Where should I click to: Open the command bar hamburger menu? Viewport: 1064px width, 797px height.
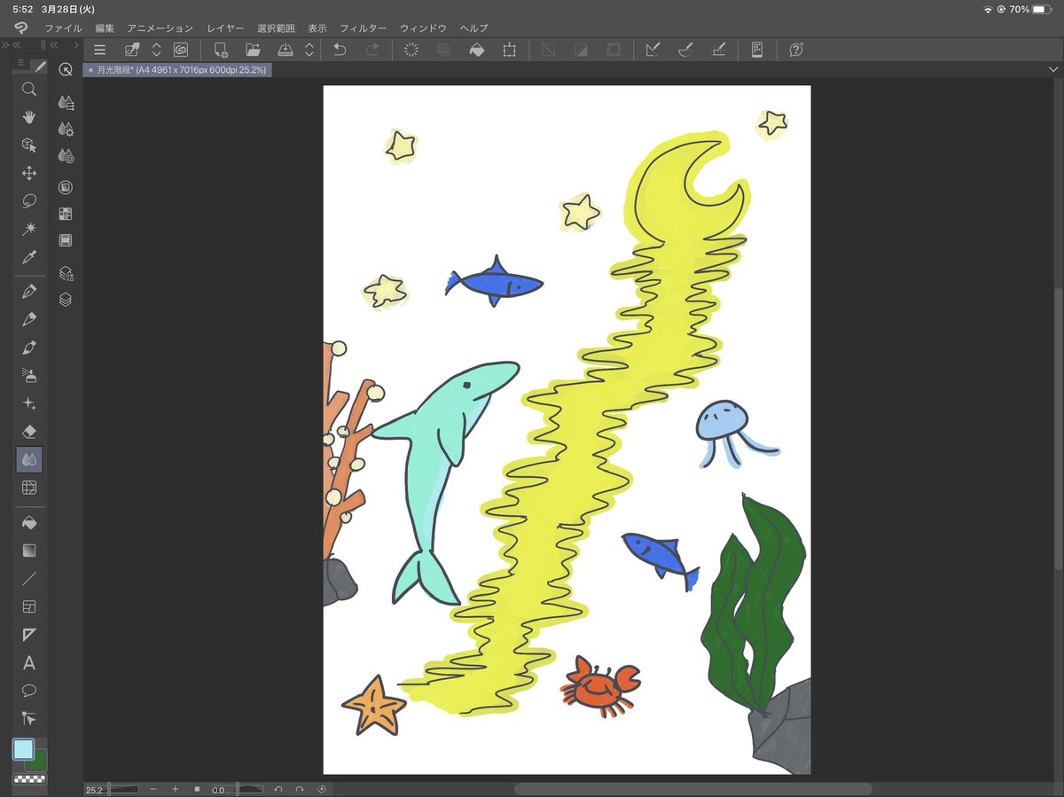[99, 50]
